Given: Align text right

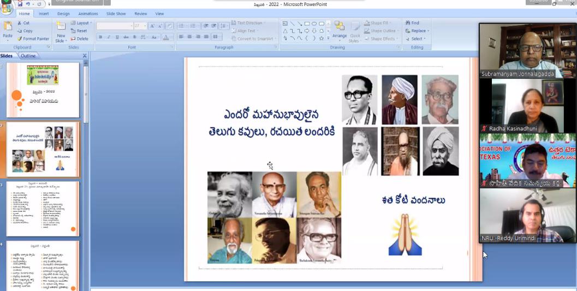Looking at the screenshot, I should pos(198,37).
